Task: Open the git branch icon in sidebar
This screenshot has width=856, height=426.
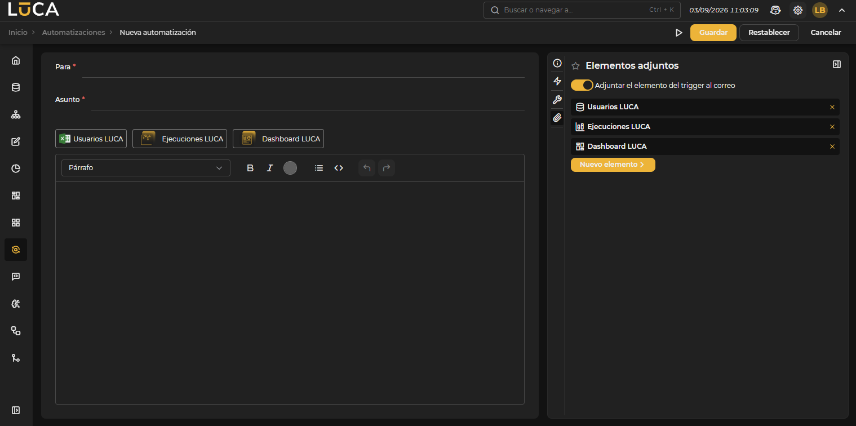Action: pos(16,358)
